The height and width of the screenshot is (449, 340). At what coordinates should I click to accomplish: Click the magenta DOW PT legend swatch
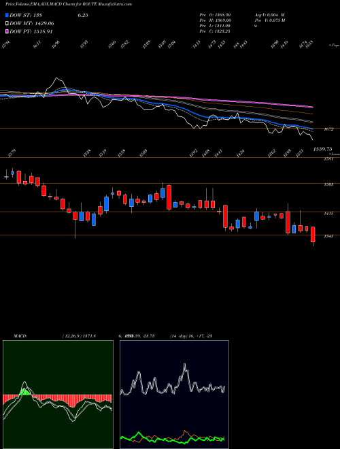[x=7, y=31]
